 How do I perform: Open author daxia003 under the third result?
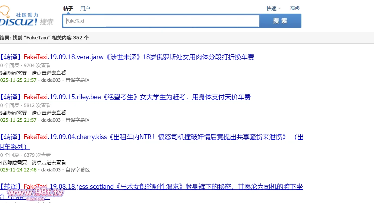(51, 170)
